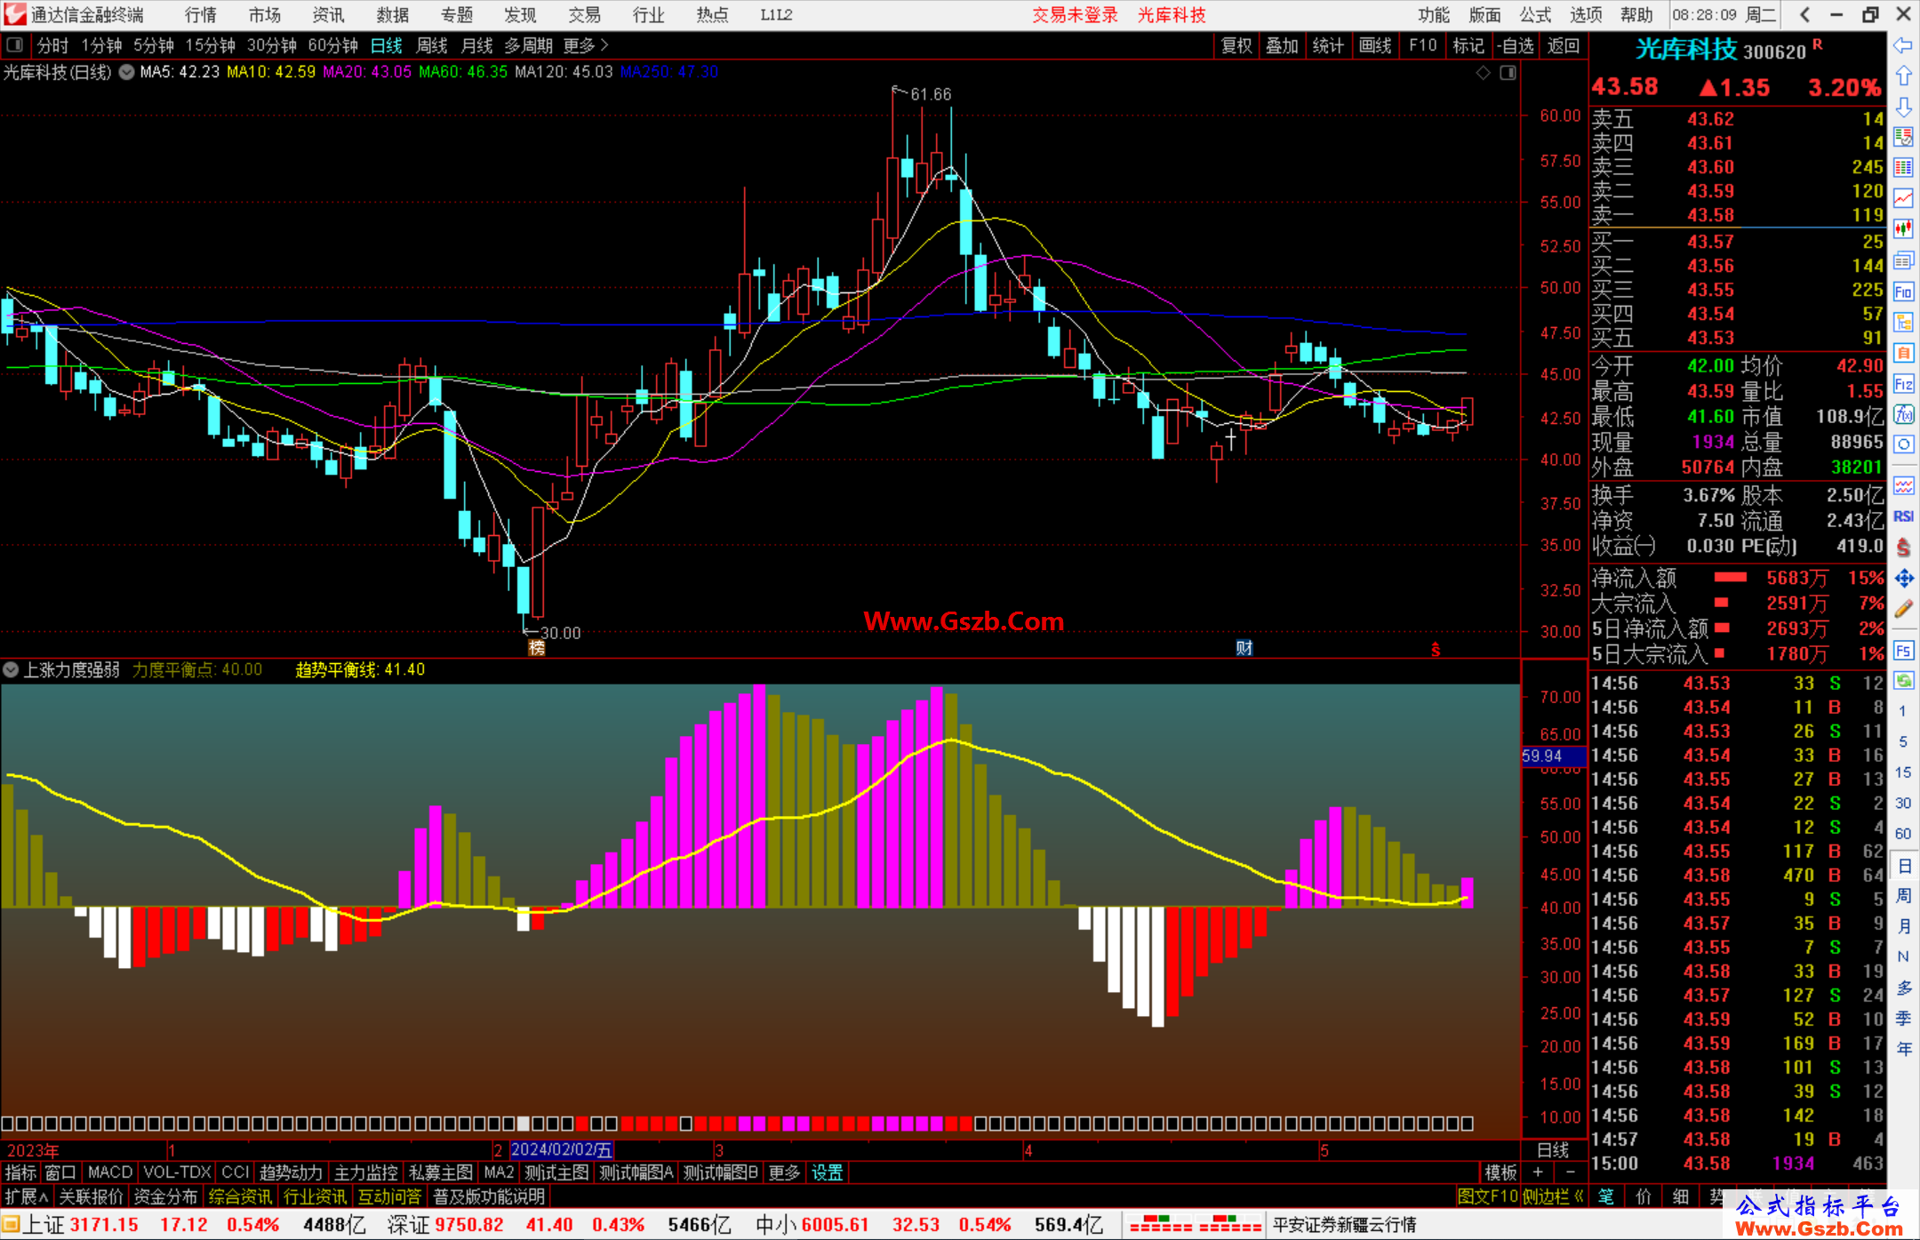
Task: Open the intraday line chart icon in sidebar
Action: [1903, 198]
